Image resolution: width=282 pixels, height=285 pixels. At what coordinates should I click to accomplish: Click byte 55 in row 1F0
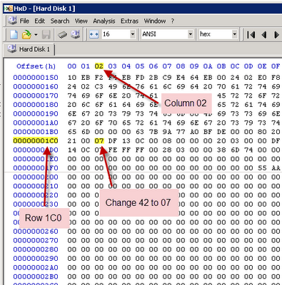click(x=262, y=168)
